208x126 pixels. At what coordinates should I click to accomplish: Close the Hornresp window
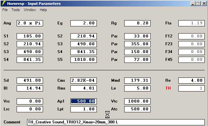coord(204,4)
